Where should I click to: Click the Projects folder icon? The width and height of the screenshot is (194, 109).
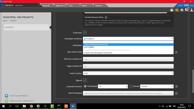pos(3,5)
